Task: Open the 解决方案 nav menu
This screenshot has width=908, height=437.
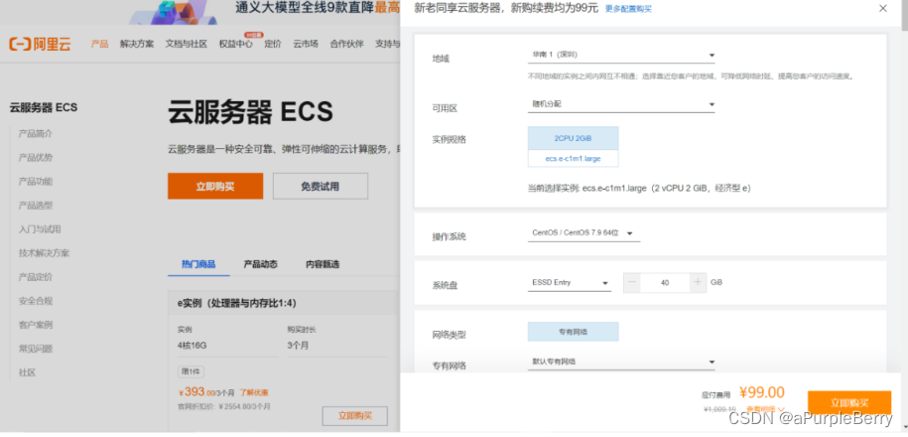Action: tap(137, 44)
